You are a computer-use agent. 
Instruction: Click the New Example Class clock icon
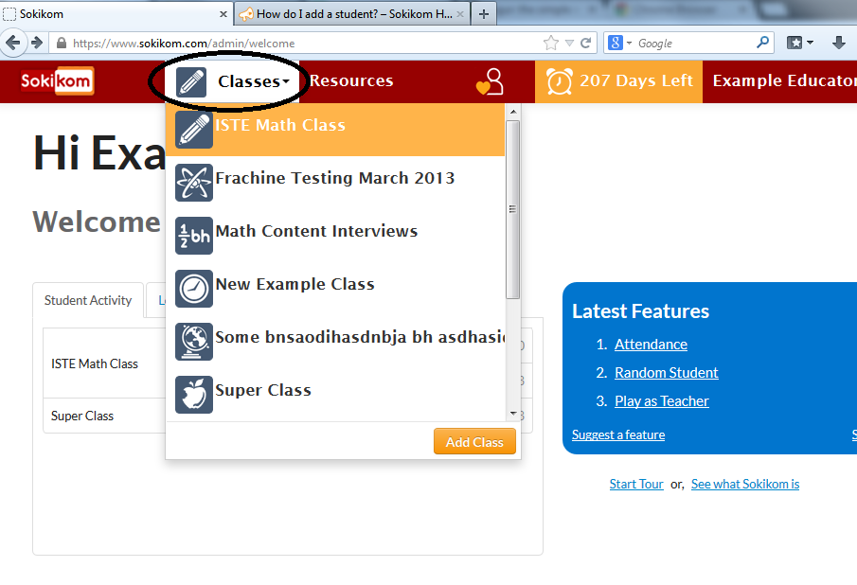tap(194, 289)
